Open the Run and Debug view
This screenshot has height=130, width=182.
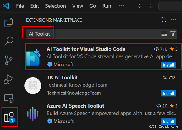(x=9, y=79)
